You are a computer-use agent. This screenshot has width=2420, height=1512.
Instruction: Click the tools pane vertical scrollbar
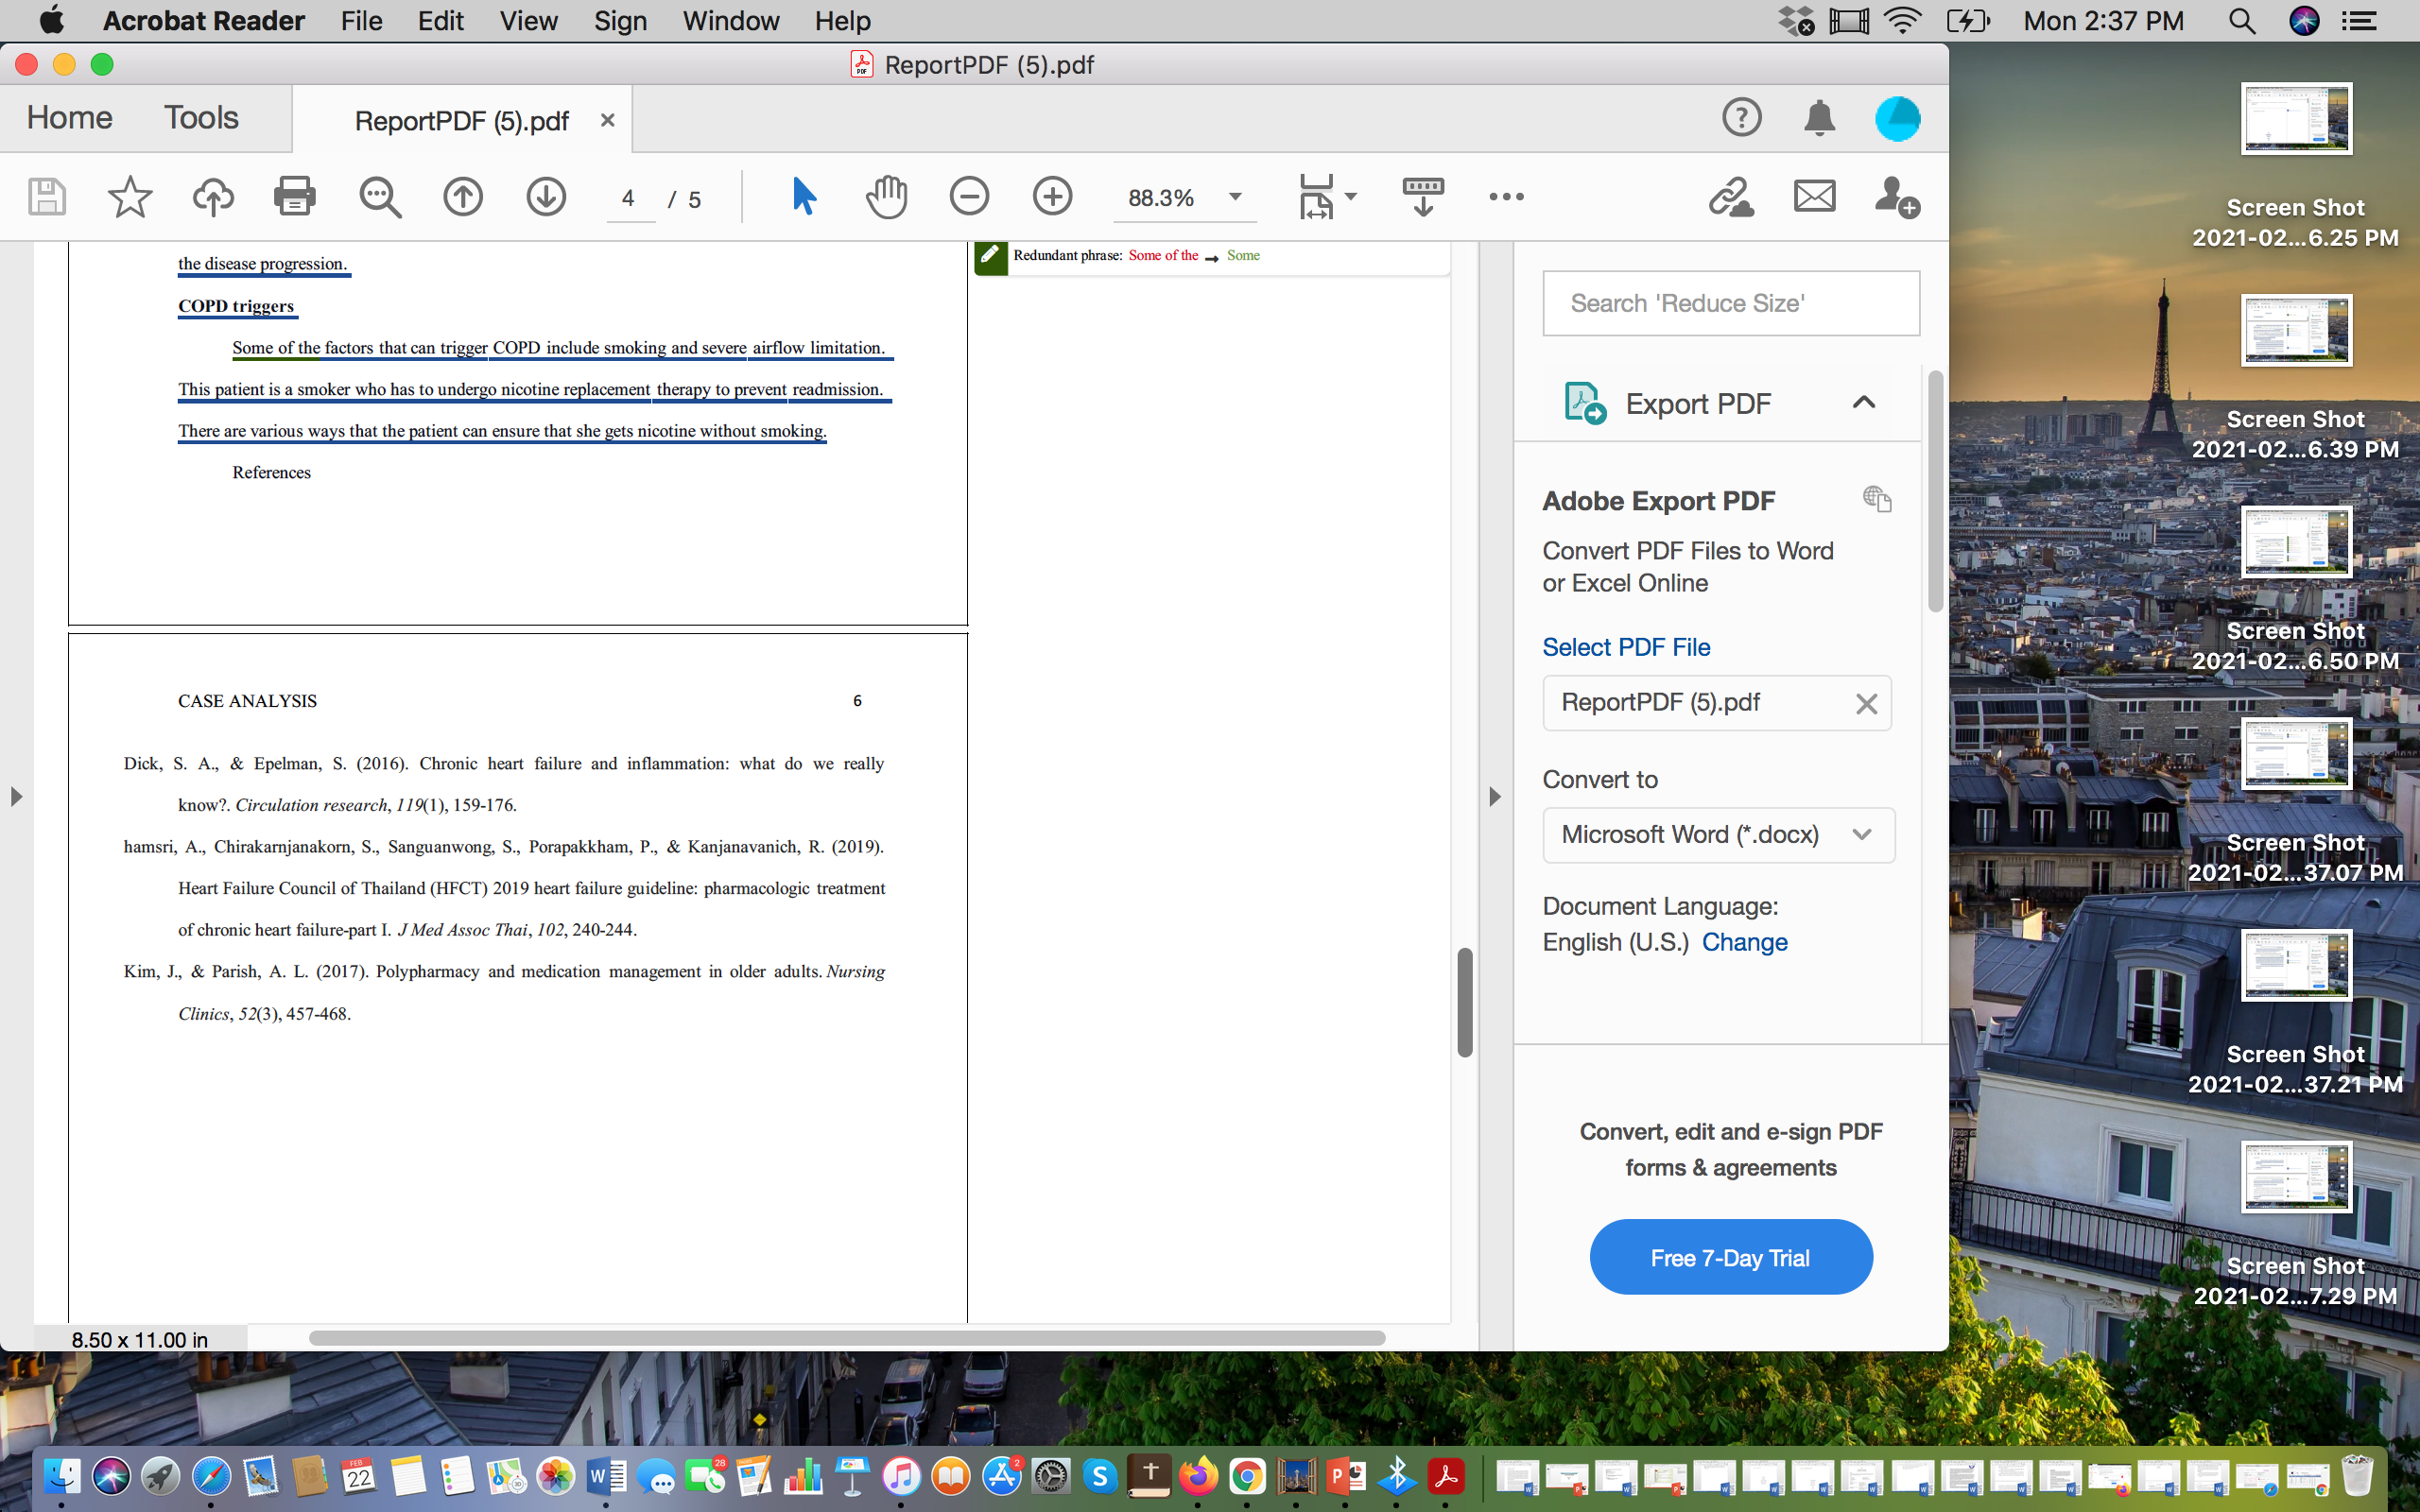(1935, 491)
